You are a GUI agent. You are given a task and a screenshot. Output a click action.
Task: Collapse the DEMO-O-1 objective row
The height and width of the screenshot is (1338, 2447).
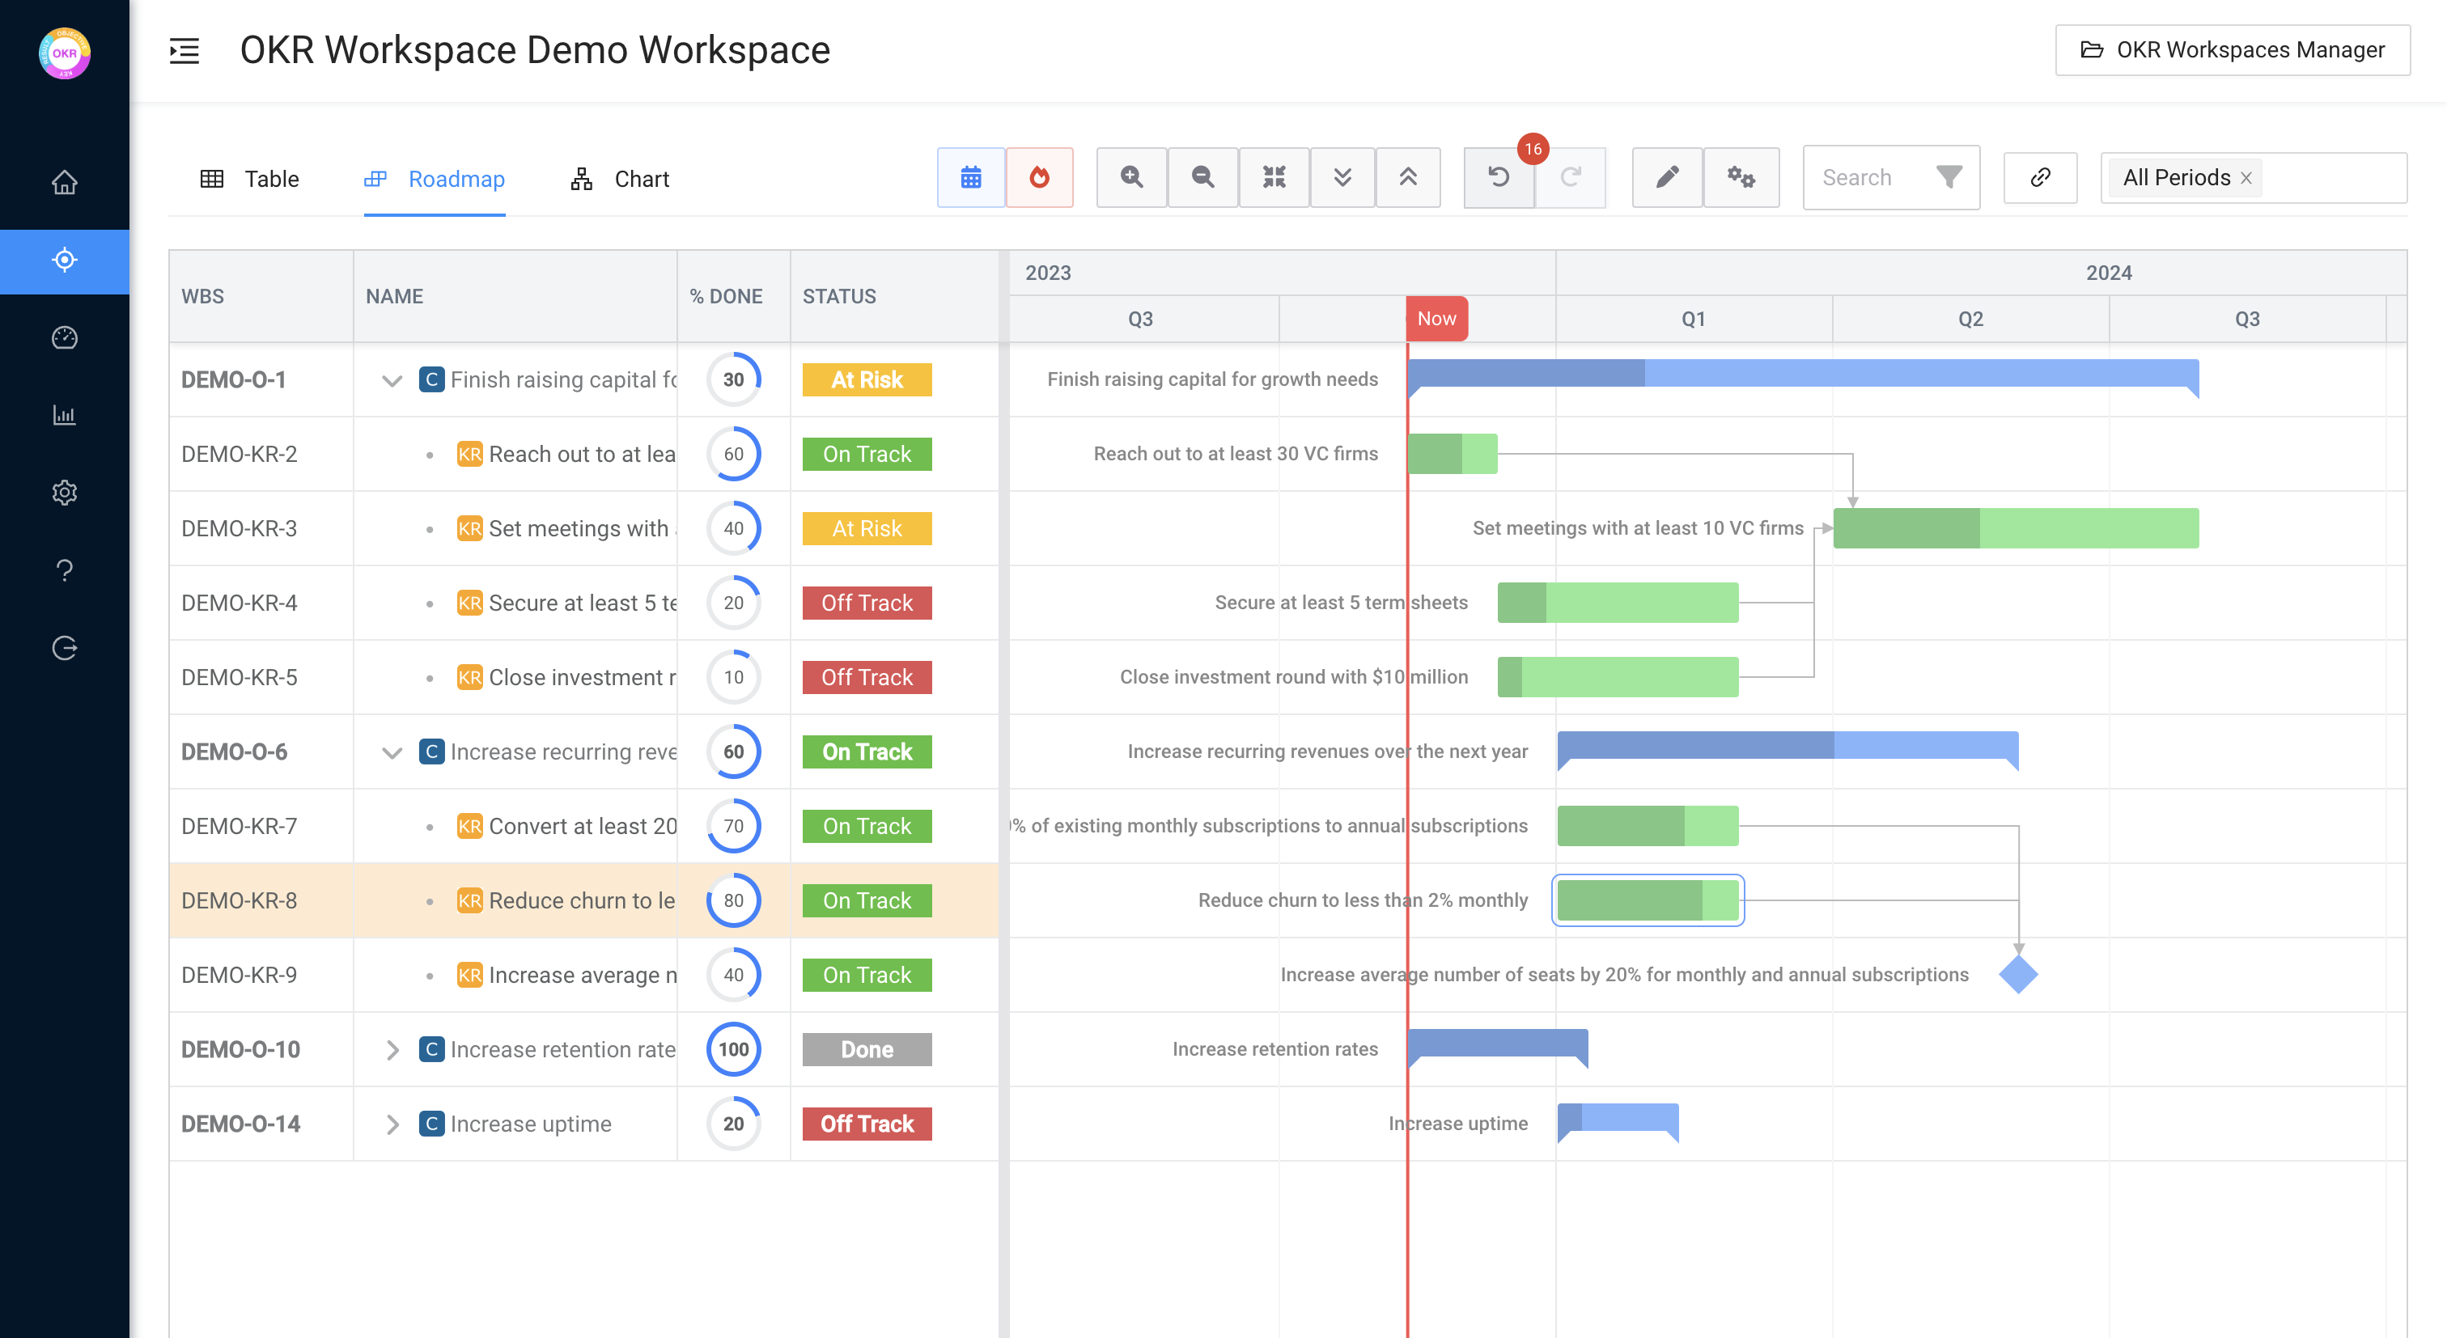pyautogui.click(x=392, y=380)
